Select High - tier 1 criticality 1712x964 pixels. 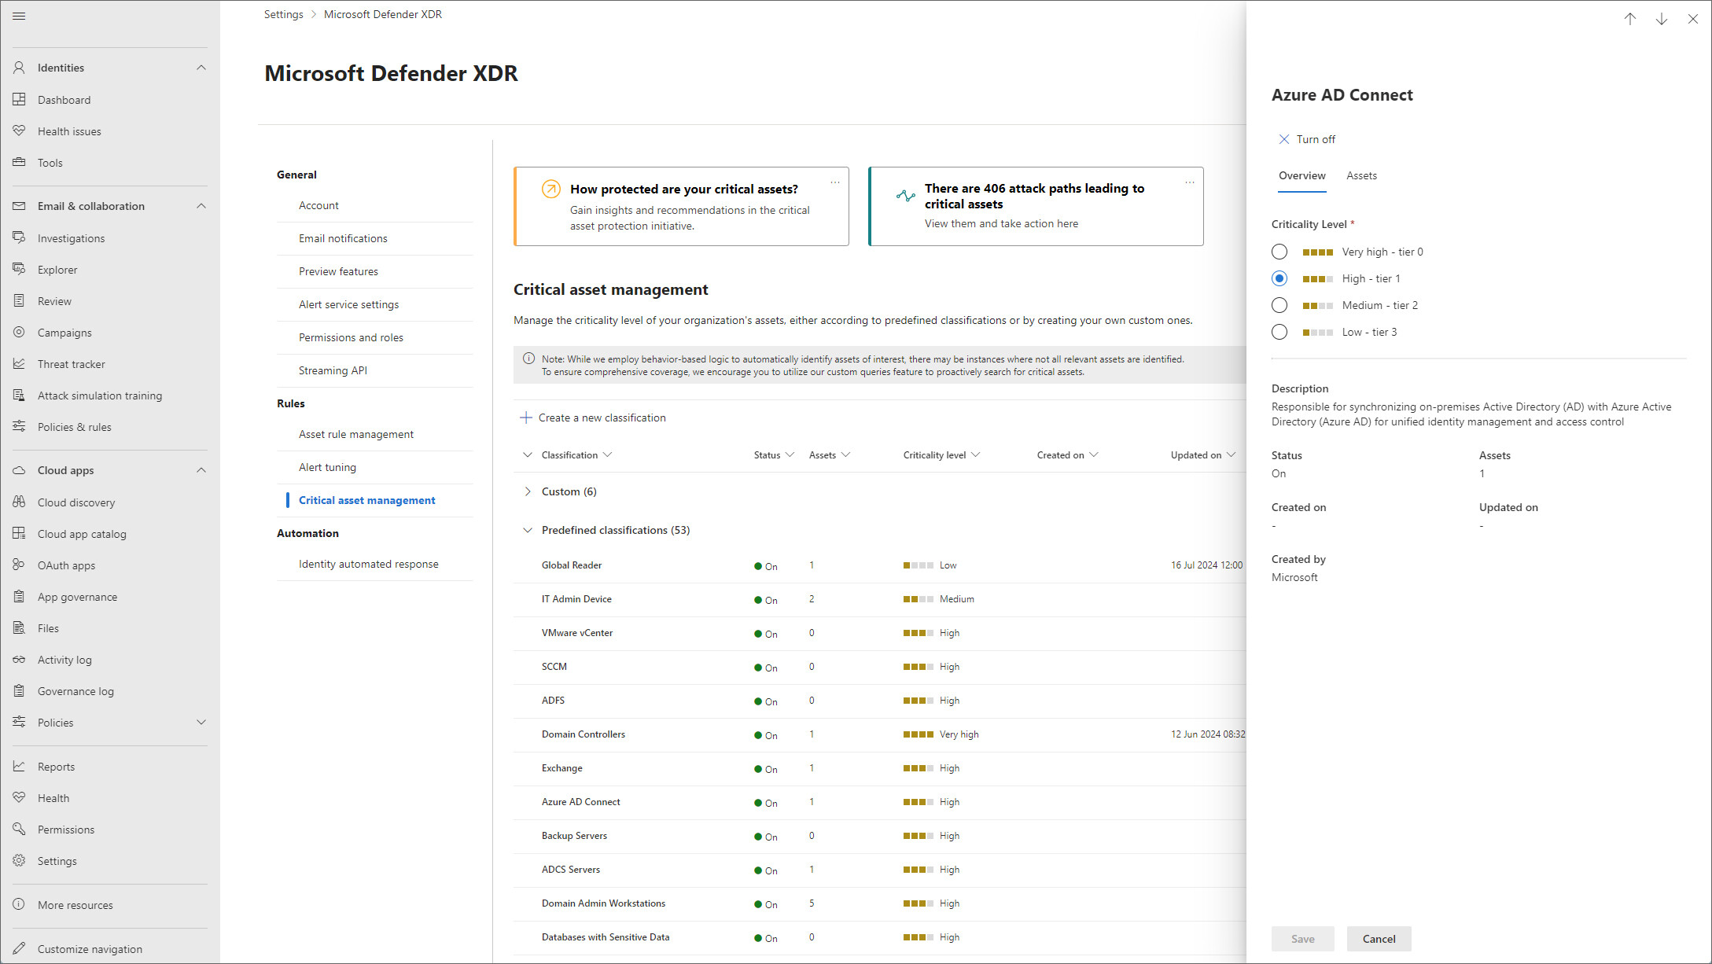1279,278
